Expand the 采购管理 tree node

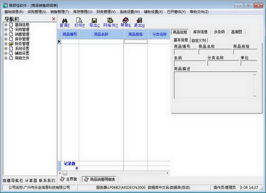pos(6,29)
